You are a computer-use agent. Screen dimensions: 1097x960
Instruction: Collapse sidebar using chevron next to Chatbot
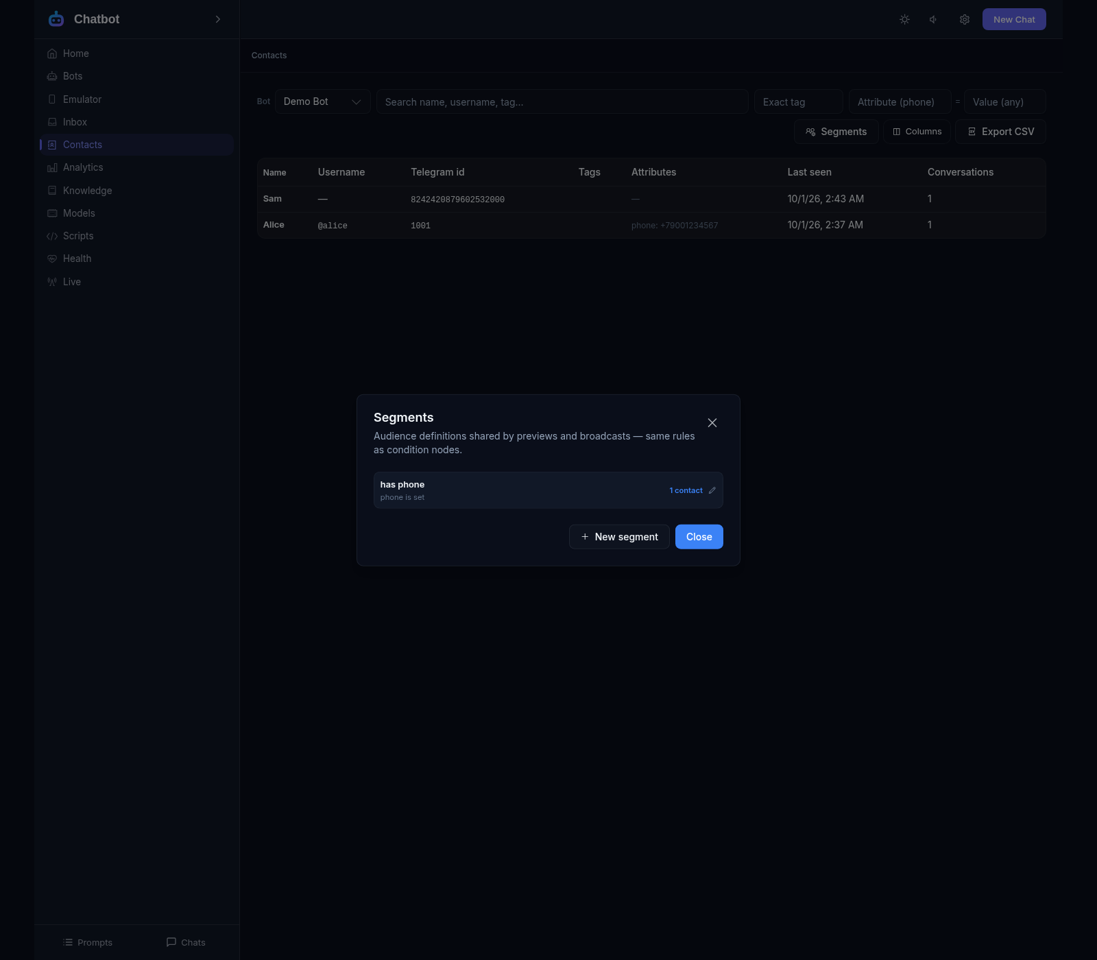218,19
